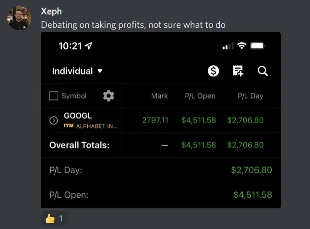Viewport: 310px width, 229px height.
Task: Click the dollar sign account icon
Action: (x=214, y=71)
